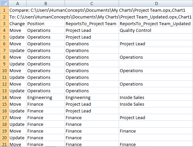Click the Select All corner triangle
The height and width of the screenshot is (147, 193).
point(4,3)
